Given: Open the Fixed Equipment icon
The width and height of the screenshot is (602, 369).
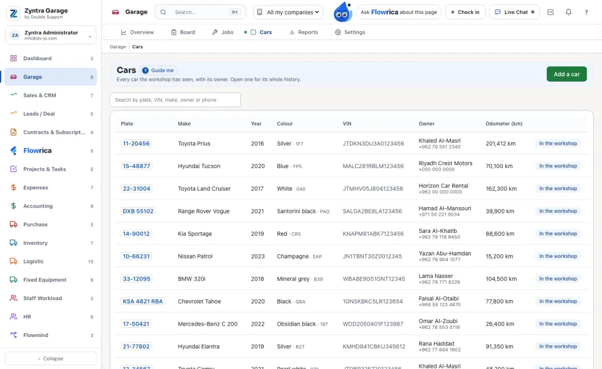Looking at the screenshot, I should [13, 280].
